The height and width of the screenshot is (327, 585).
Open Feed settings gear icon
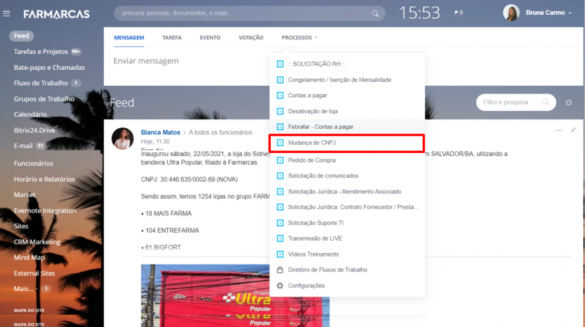coord(568,102)
